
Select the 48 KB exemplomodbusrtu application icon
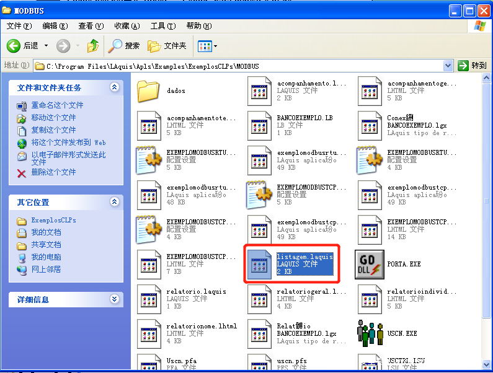click(x=149, y=195)
